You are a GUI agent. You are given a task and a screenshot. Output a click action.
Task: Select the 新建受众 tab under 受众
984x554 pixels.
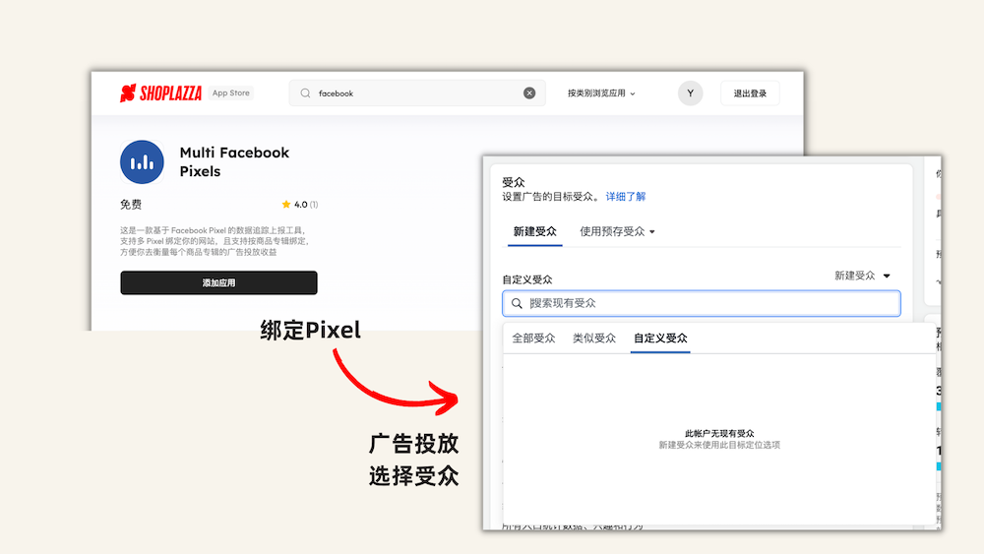[534, 232]
